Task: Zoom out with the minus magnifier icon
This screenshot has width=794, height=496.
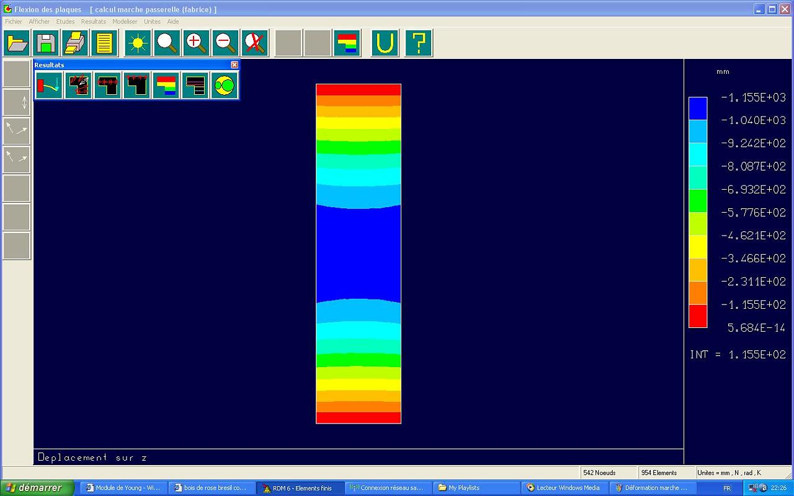Action: click(225, 43)
